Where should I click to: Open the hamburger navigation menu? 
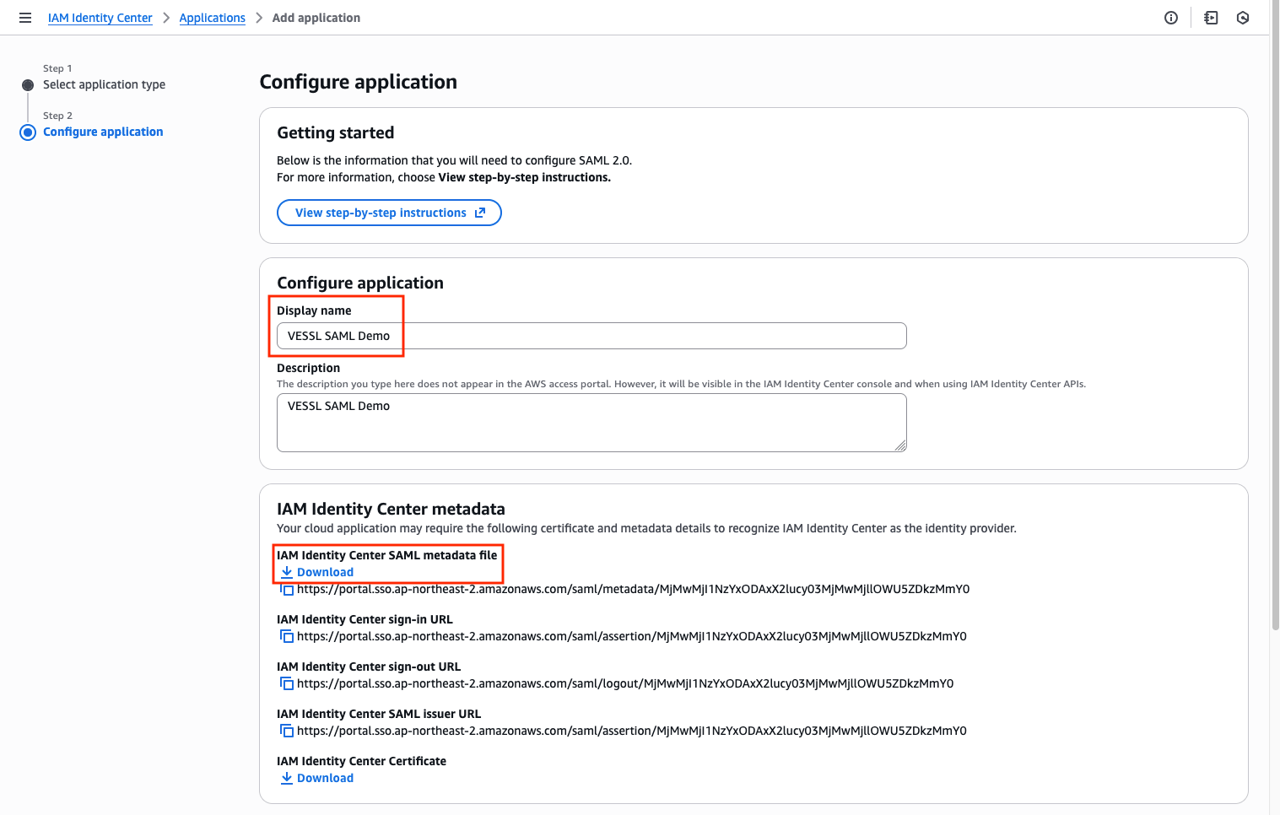25,18
